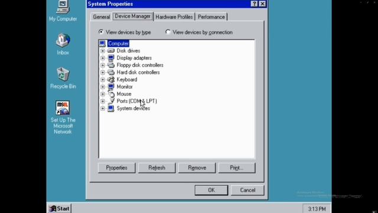The width and height of the screenshot is (378, 213).
Task: Expand the Keyboard branch
Action: pos(103,79)
